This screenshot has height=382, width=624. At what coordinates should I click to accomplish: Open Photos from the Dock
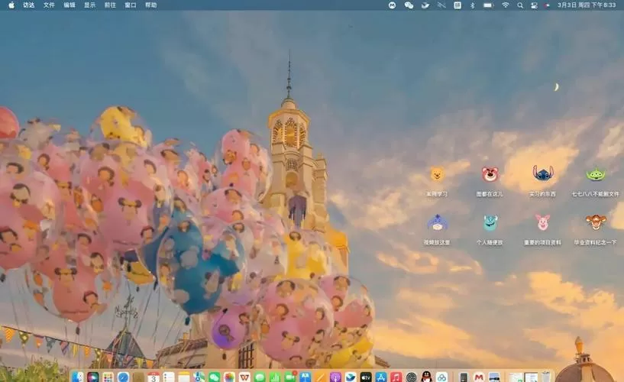tap(229, 377)
